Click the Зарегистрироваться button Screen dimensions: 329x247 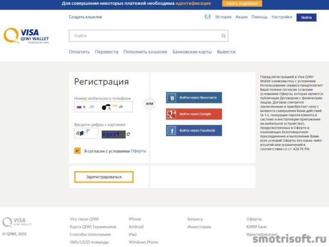click(104, 177)
